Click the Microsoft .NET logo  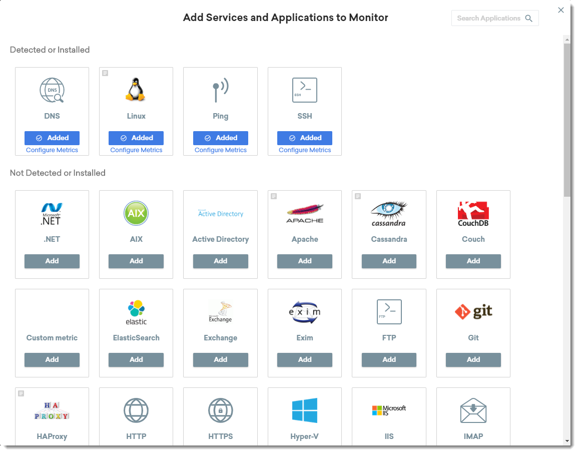pyautogui.click(x=52, y=214)
